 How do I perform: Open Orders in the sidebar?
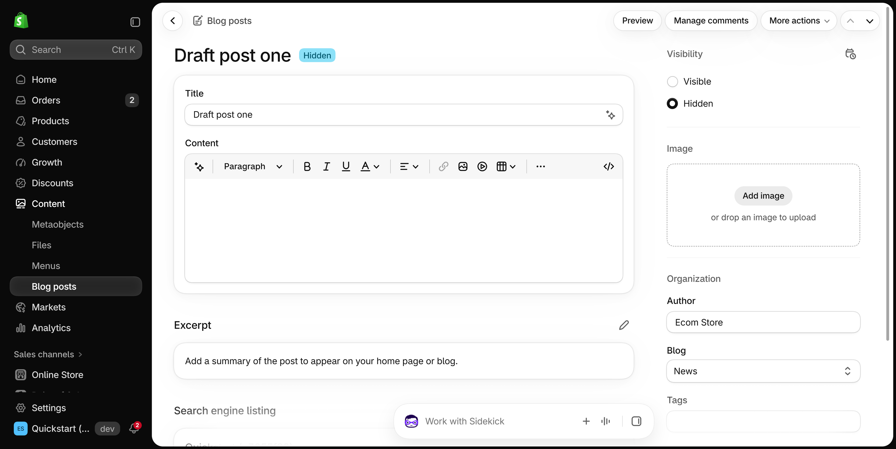click(x=76, y=100)
